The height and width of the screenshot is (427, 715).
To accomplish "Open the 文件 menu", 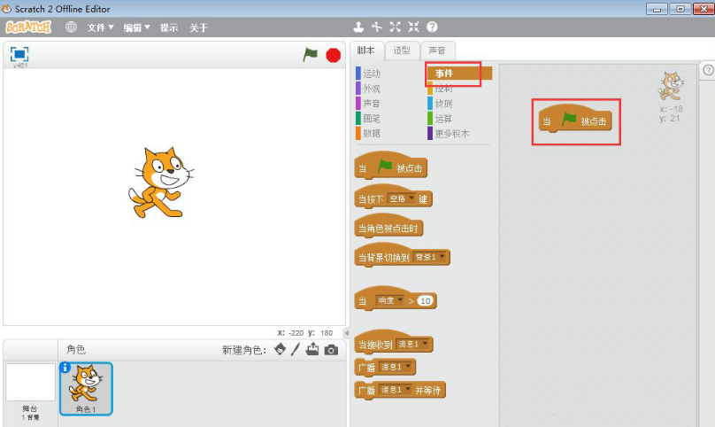I will 100,27.
